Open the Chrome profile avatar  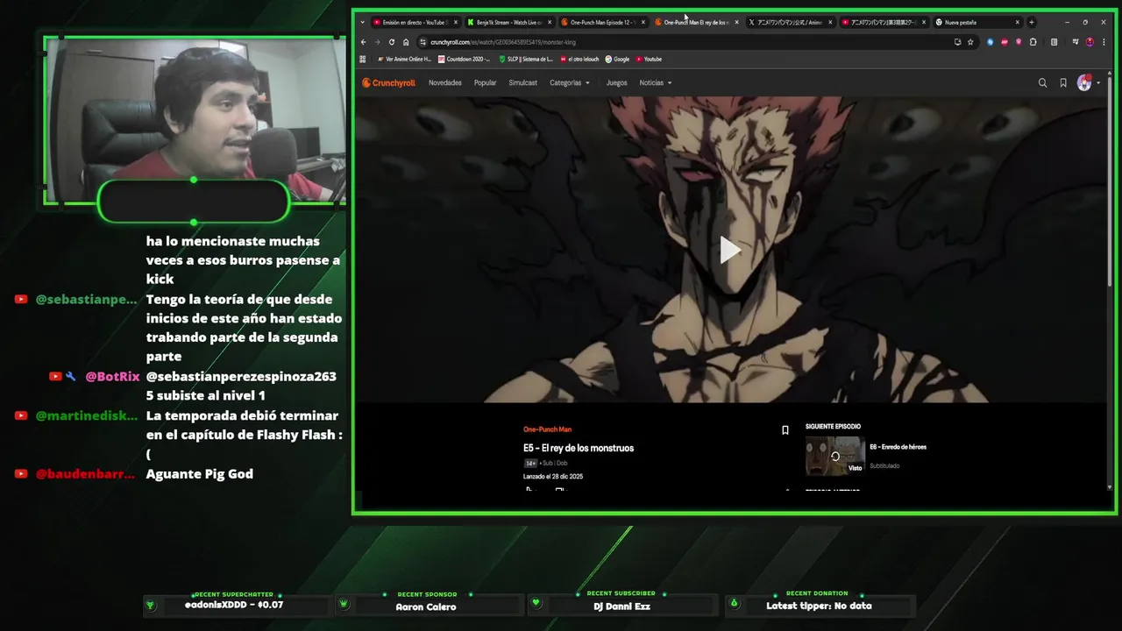(x=1090, y=42)
